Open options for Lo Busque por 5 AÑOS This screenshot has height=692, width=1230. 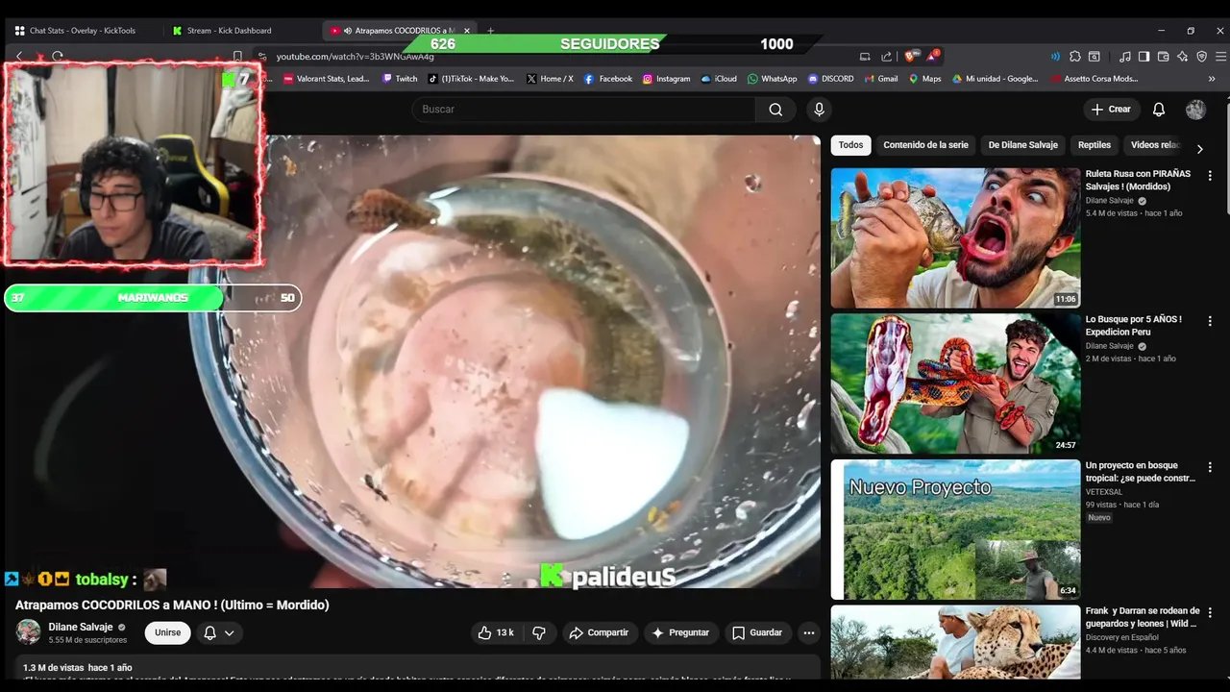click(1210, 321)
